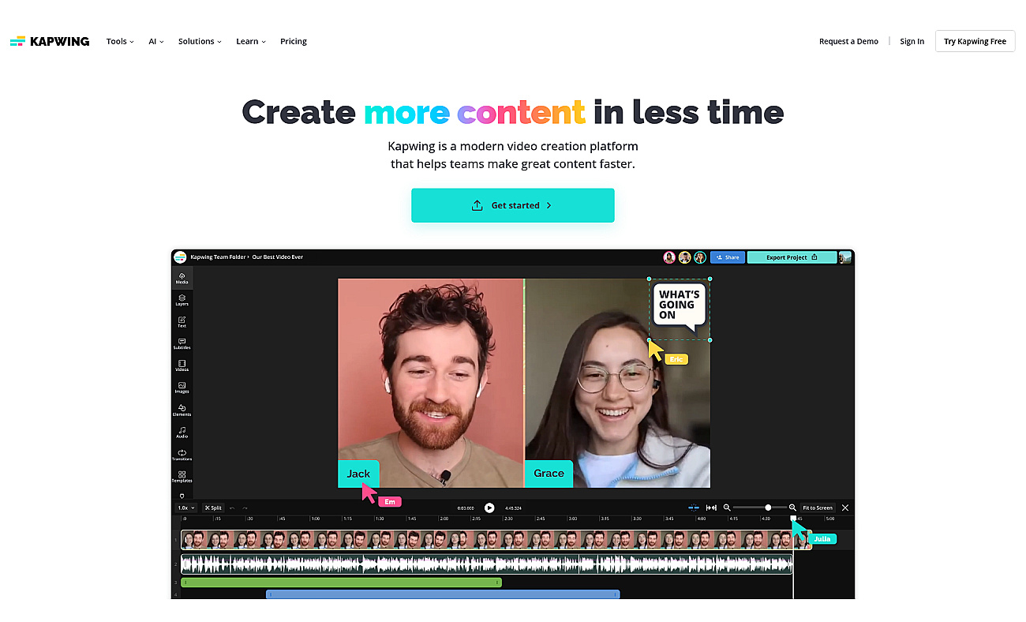Open the Subtitles tool in the sidebar
1026x622 pixels.
pos(182,344)
